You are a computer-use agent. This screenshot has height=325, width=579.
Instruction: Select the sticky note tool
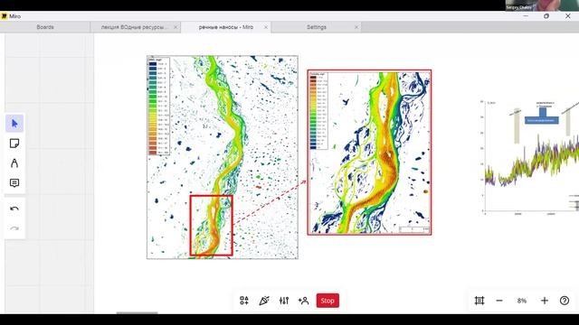(14, 144)
